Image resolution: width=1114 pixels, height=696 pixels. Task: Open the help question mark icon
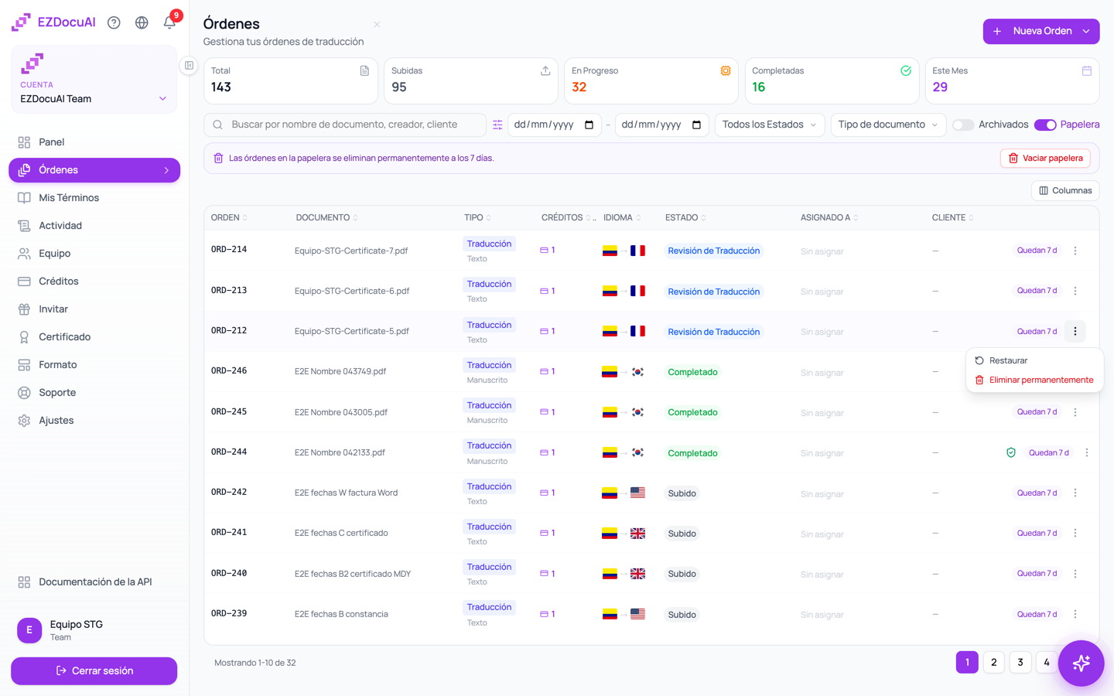point(114,22)
